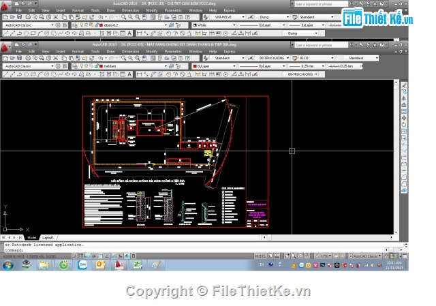Image resolution: width=436 pixels, height=306 pixels.
Task: Open dbao-0.2 layer dropdown in back window
Action: point(166,25)
